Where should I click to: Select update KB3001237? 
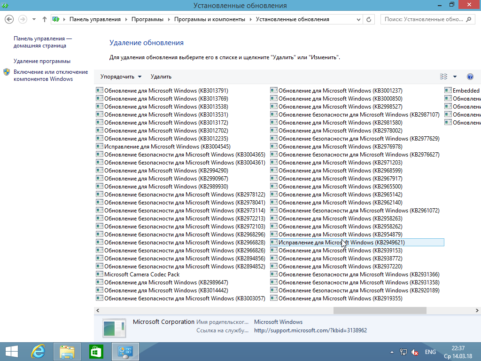(340, 91)
